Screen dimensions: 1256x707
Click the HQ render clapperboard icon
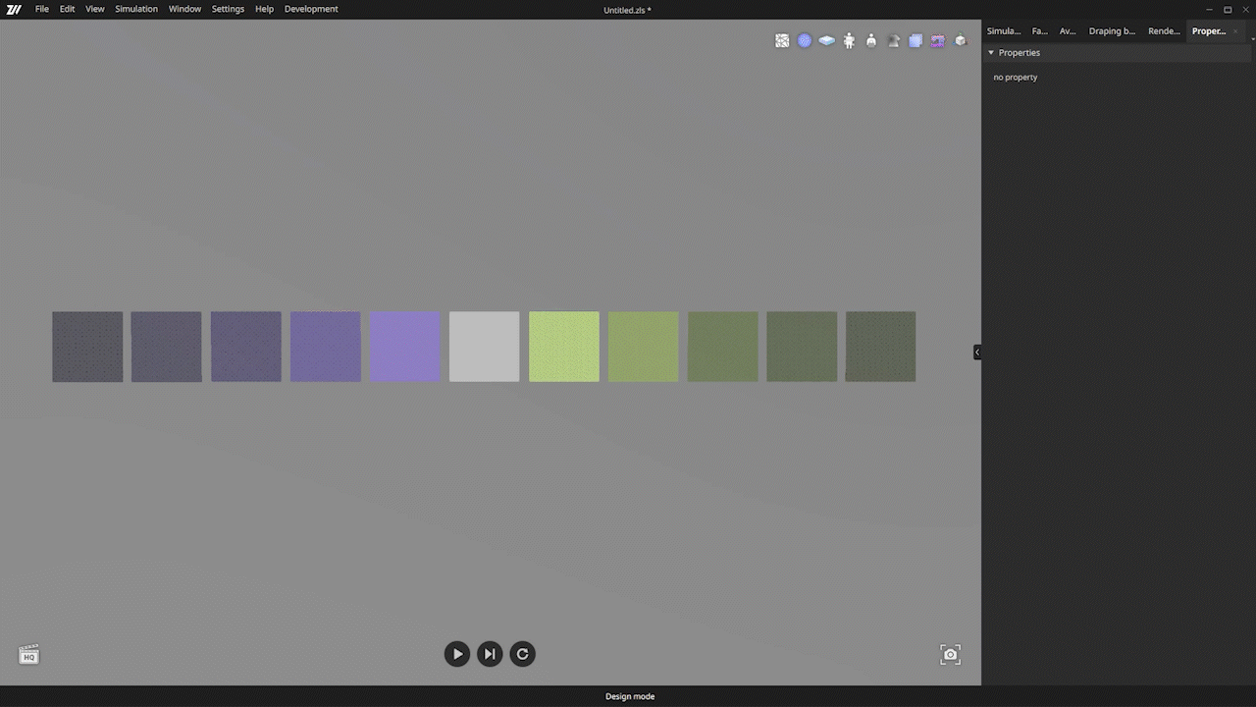click(28, 655)
